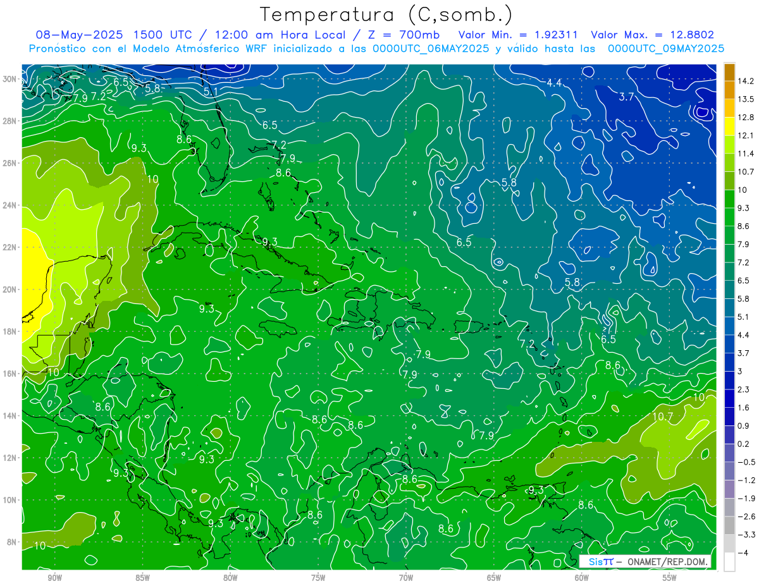Select the 'Z = 700mb' level label
This screenshot has height=586, width=759.
404,35
